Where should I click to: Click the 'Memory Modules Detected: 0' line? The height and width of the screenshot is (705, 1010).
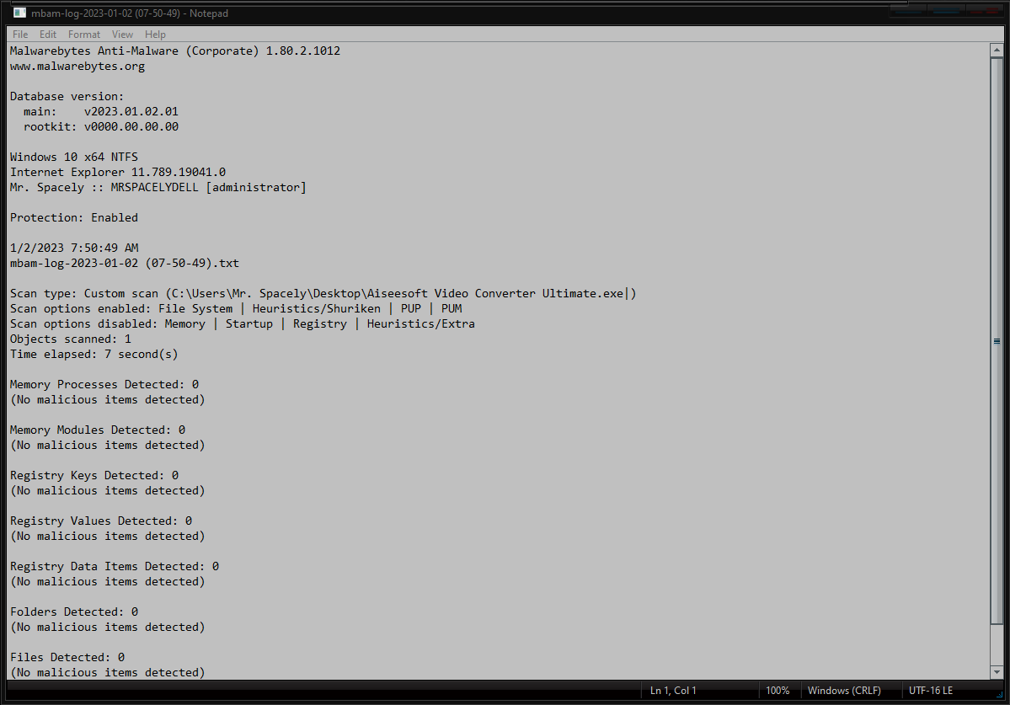click(97, 430)
